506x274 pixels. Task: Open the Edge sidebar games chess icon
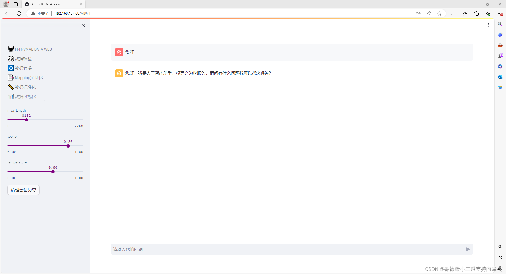tap(500, 56)
